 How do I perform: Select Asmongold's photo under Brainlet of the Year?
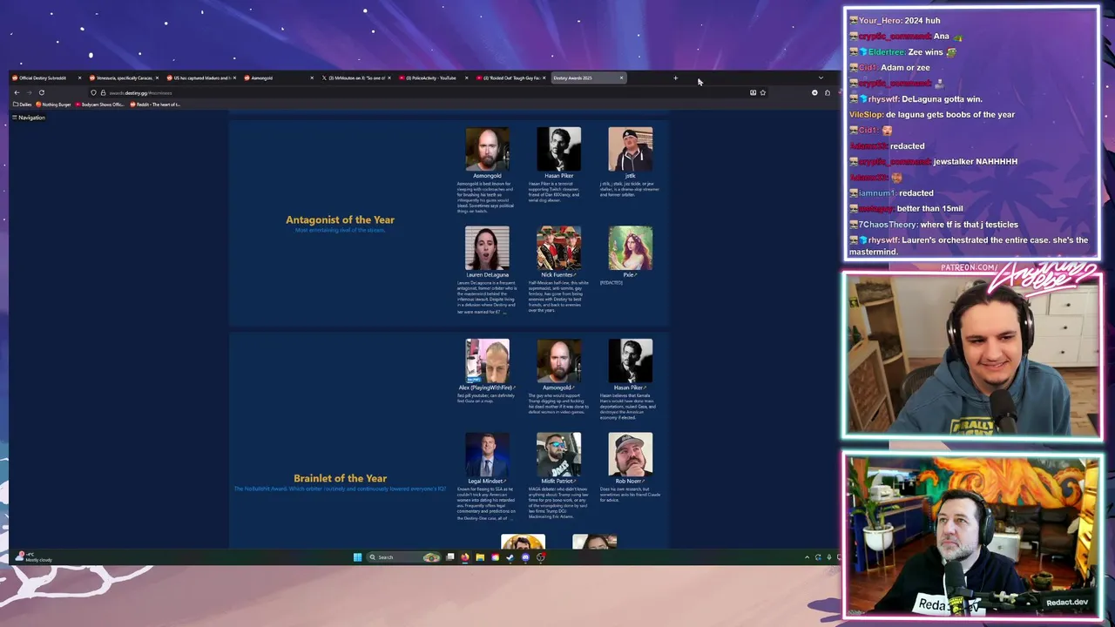[558, 361]
